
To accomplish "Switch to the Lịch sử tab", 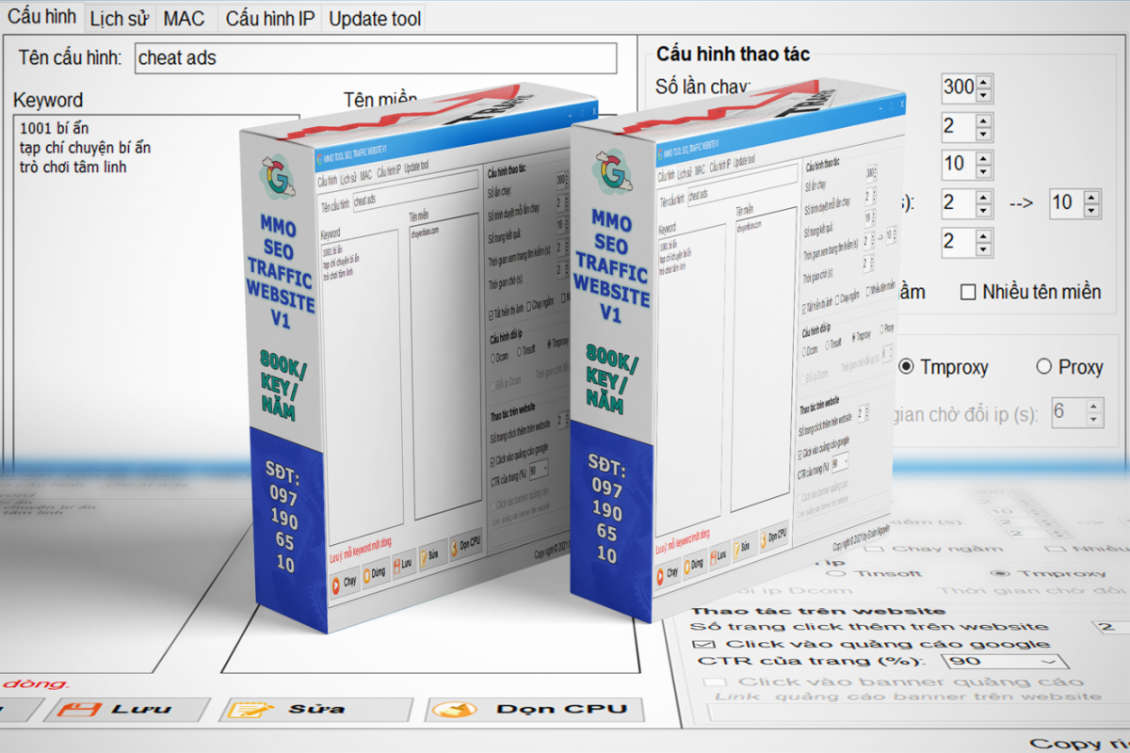I will [x=119, y=17].
